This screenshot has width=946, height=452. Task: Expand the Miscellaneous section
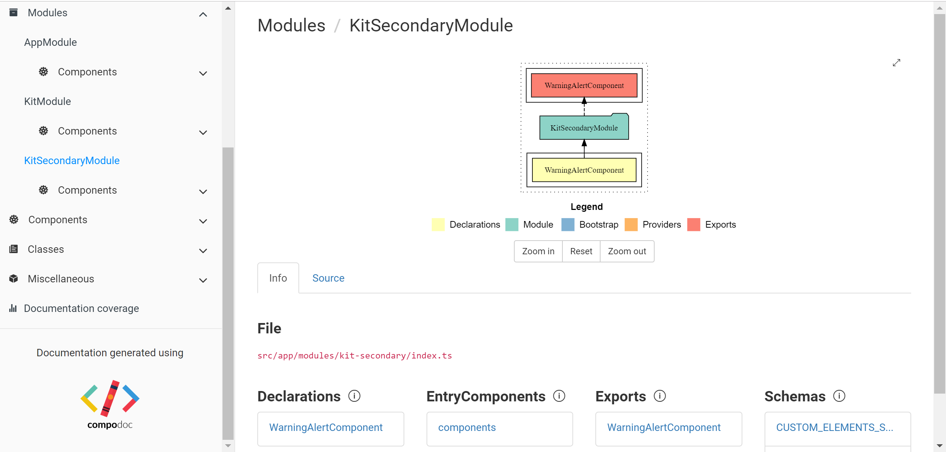click(203, 280)
